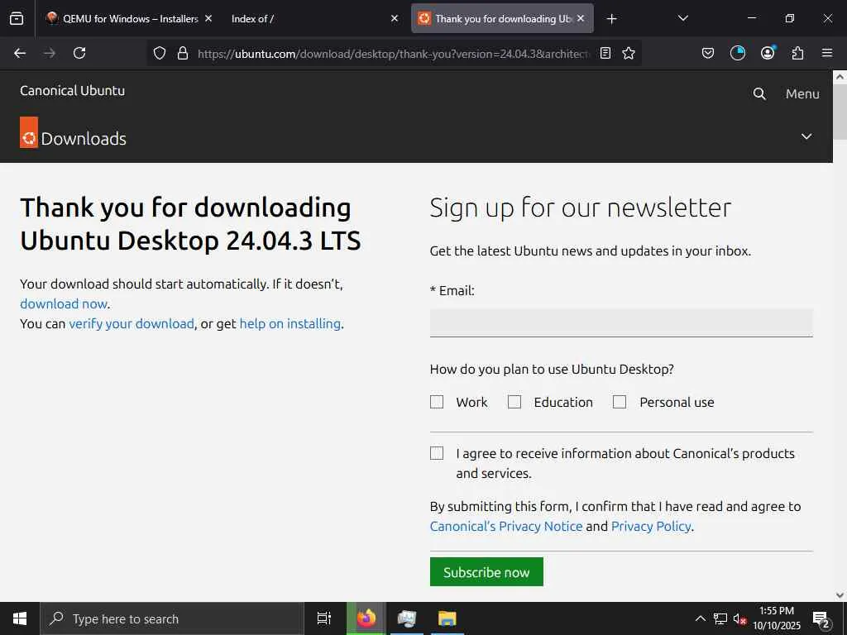Toggle reader view icon

point(605,53)
